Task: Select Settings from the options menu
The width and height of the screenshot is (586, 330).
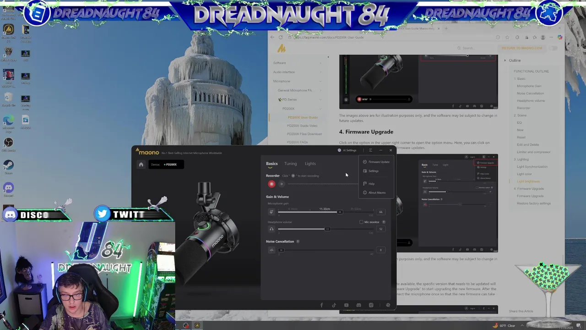Action: (371, 171)
